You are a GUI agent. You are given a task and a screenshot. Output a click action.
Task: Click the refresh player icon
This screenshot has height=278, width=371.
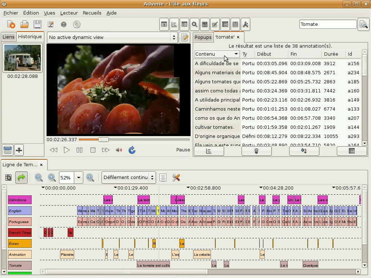132,150
